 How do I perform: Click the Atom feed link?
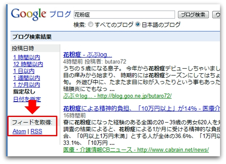click(19, 131)
